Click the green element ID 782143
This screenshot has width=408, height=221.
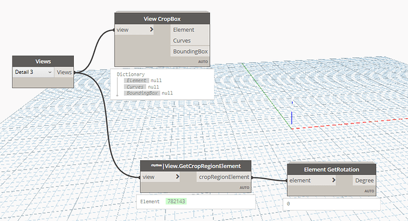coord(176,201)
